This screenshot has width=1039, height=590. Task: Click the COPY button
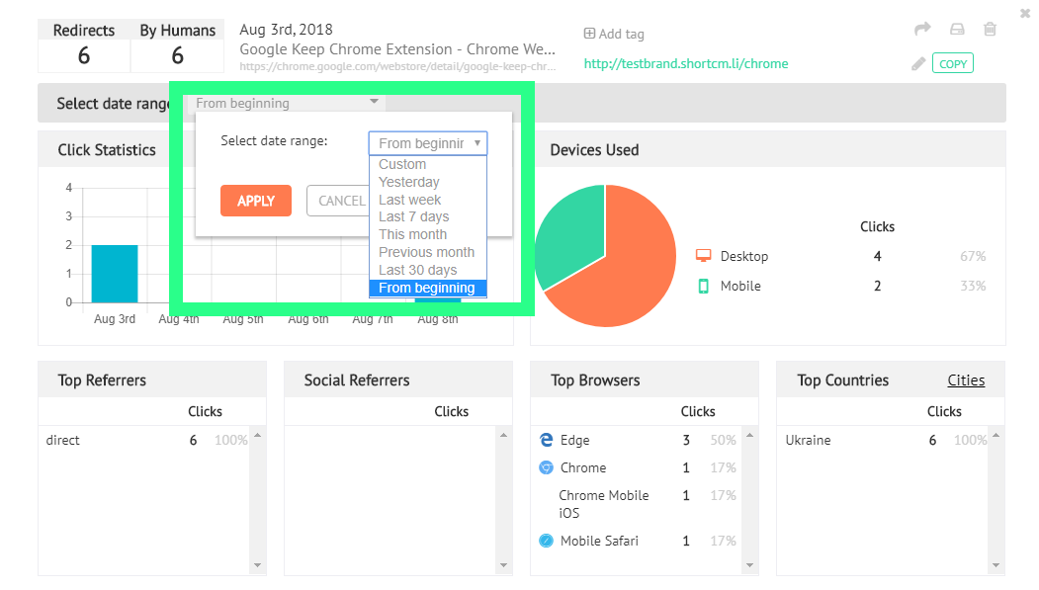(x=953, y=63)
